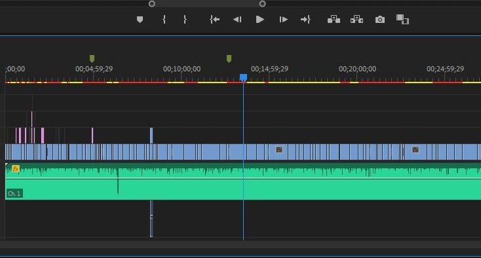Click the Go to In point button
Image resolution: width=481 pixels, height=258 pixels.
pyautogui.click(x=214, y=20)
